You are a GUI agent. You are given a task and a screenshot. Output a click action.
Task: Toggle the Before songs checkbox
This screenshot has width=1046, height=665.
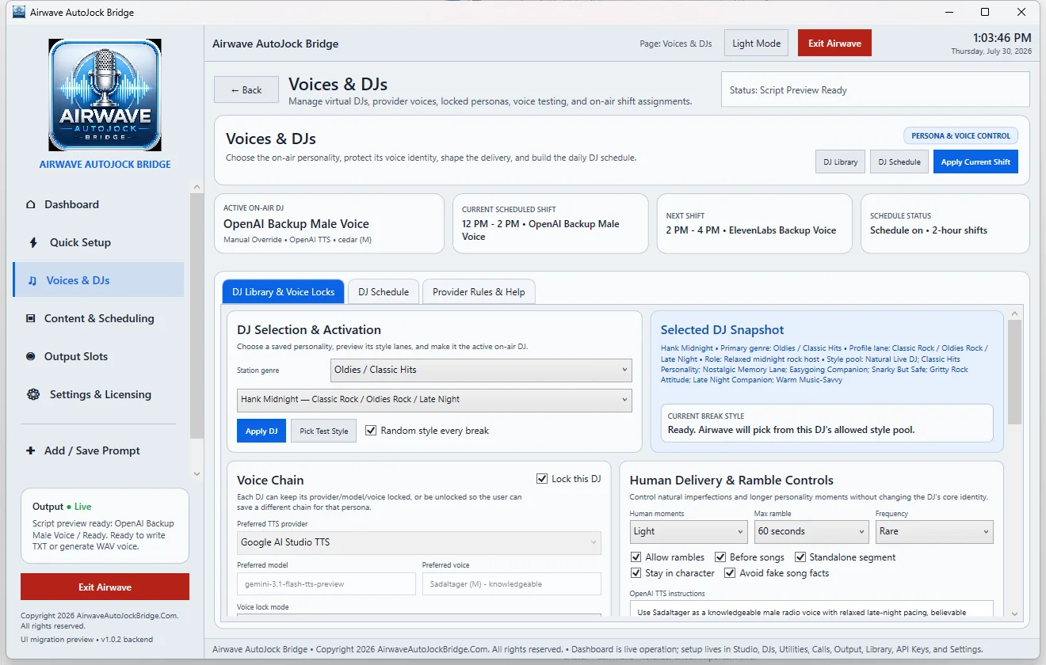[x=720, y=557]
